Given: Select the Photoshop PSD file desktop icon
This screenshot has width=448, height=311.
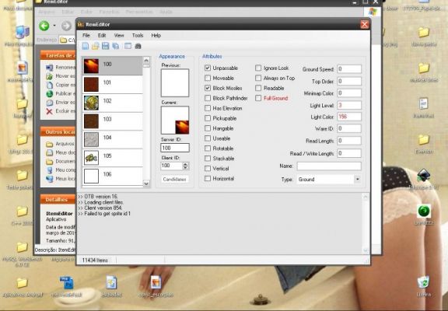Looking at the screenshot, I should [66, 283].
